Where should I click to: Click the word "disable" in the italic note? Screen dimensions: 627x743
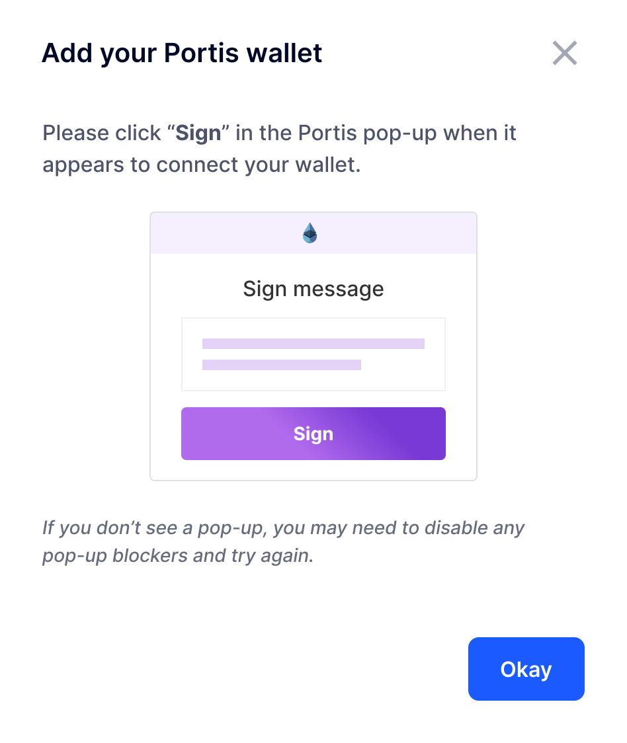click(456, 528)
